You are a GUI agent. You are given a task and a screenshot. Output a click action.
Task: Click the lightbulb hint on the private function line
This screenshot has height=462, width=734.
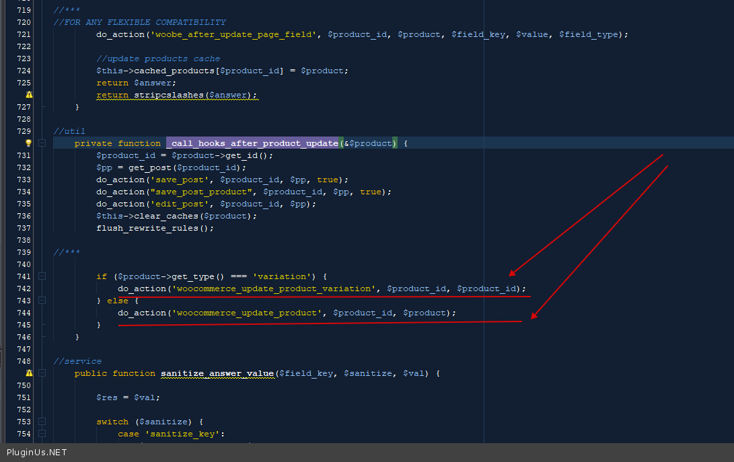[x=29, y=143]
